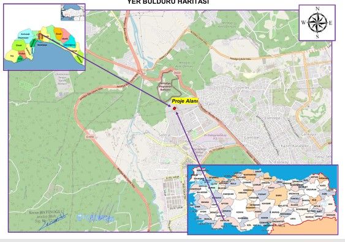Click the "Kazım Karabekir" neighborhood label

[295, 145]
